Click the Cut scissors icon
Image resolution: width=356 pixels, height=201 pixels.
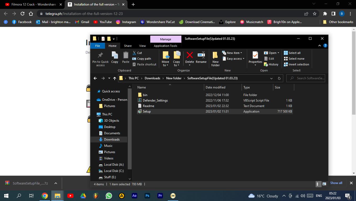click(134, 53)
